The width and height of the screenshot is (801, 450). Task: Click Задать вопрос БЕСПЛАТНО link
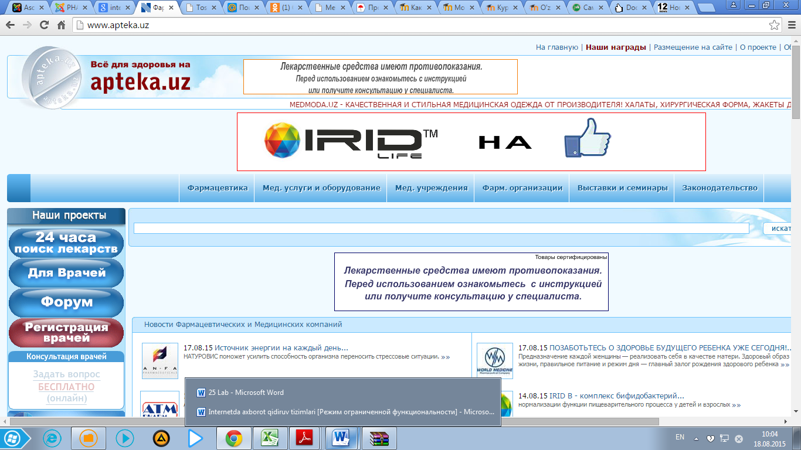[66, 386]
